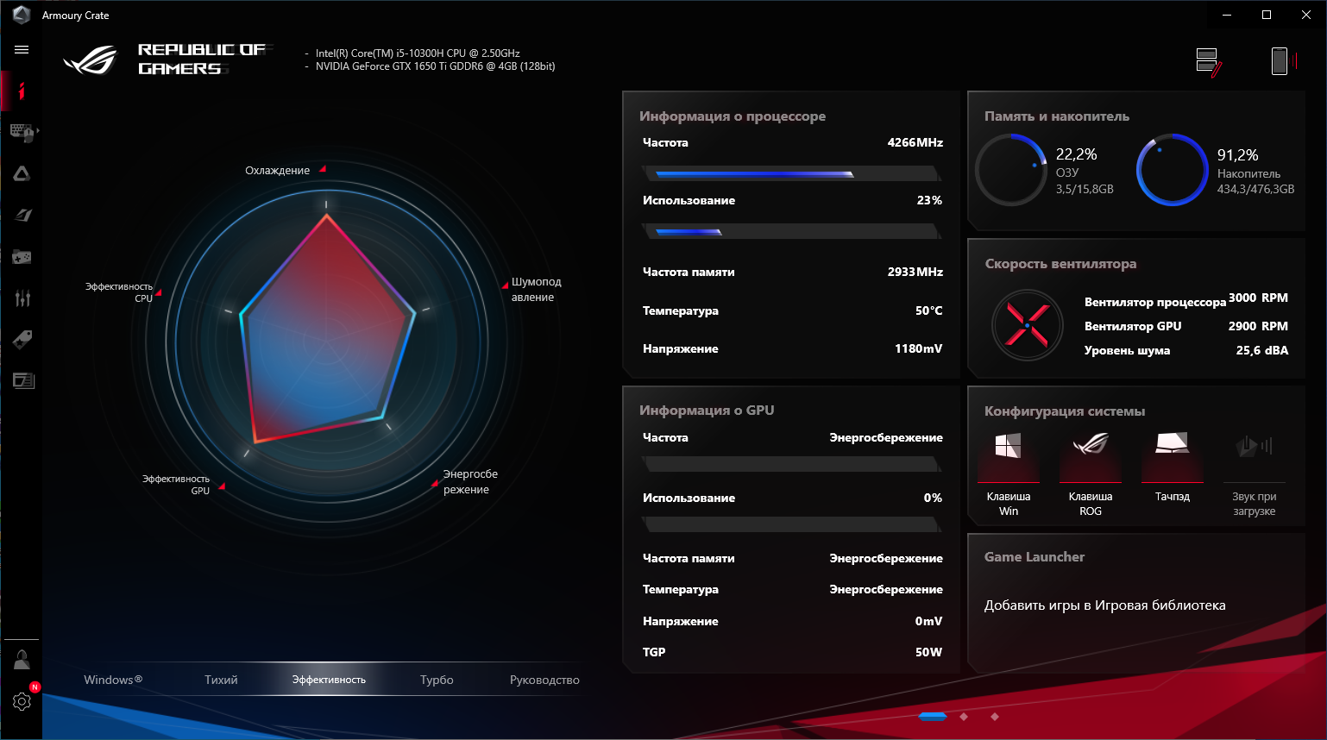Click the Эффективность GPU radar label

tap(176, 485)
